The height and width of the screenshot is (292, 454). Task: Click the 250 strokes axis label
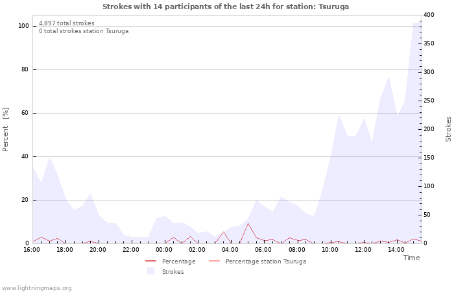pyautogui.click(x=429, y=101)
